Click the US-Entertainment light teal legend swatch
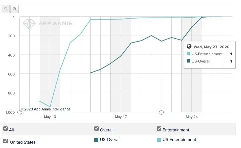The height and width of the screenshot is (148, 241). click(x=159, y=140)
